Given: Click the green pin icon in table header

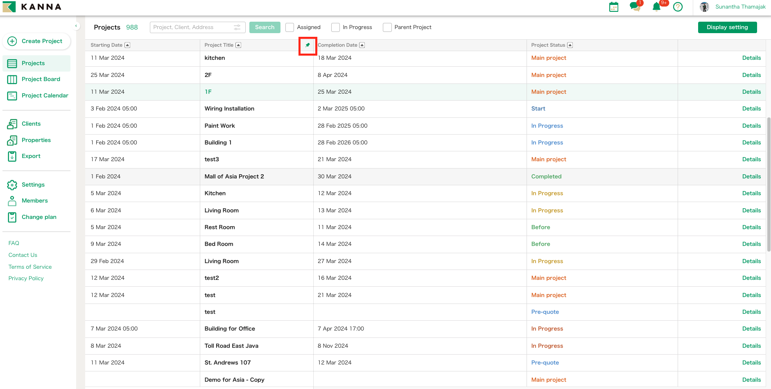Looking at the screenshot, I should [307, 45].
